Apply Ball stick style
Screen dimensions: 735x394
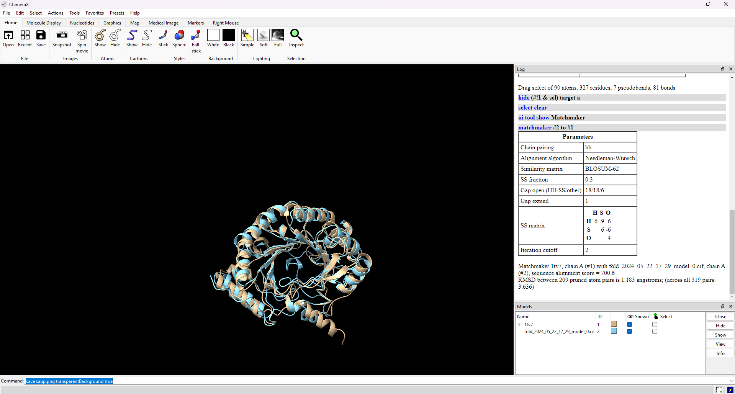pyautogui.click(x=196, y=35)
